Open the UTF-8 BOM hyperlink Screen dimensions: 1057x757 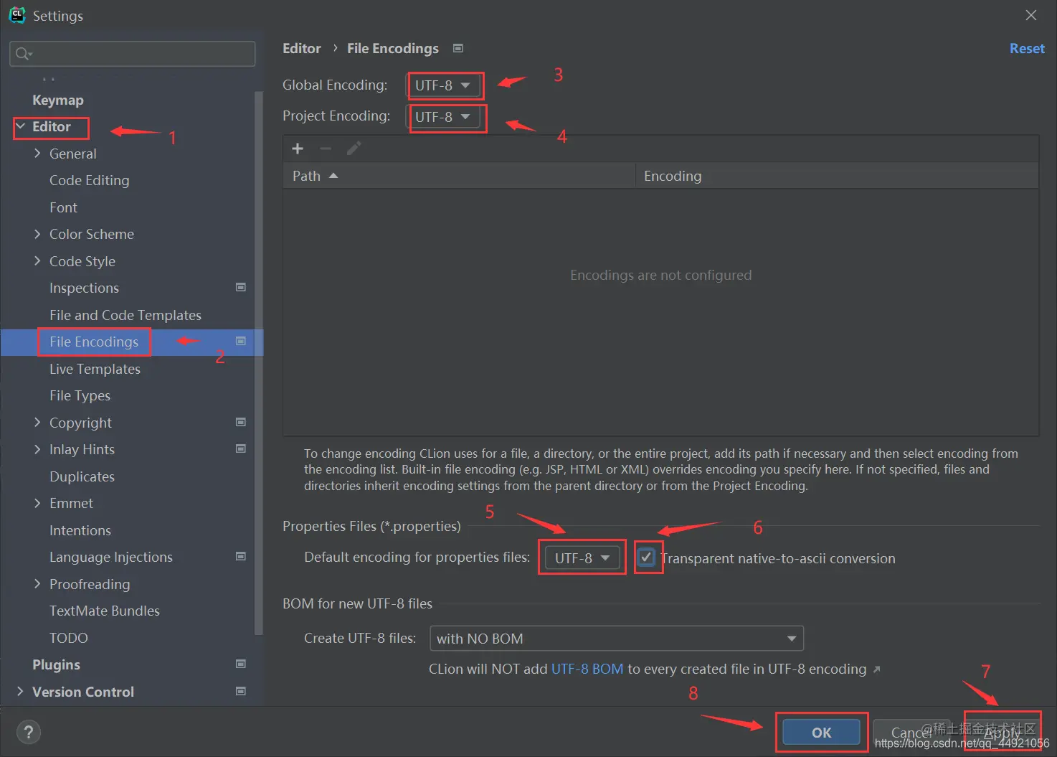coord(587,669)
